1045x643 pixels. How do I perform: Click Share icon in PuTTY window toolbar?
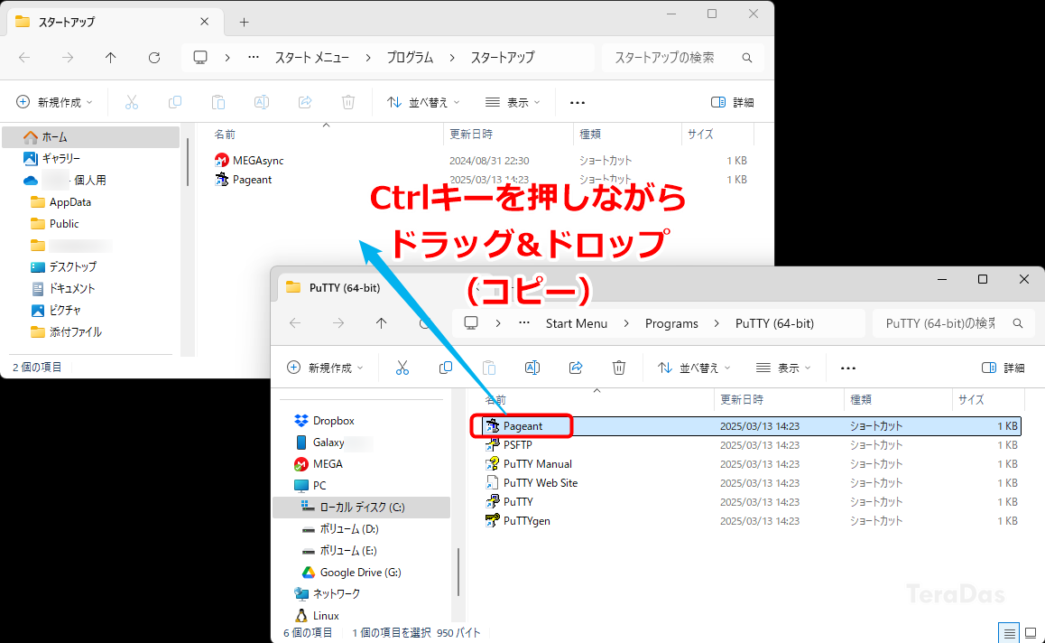click(x=576, y=368)
